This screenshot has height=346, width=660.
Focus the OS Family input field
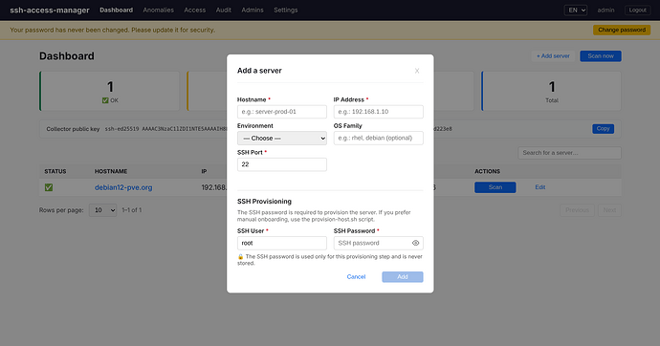pos(379,138)
